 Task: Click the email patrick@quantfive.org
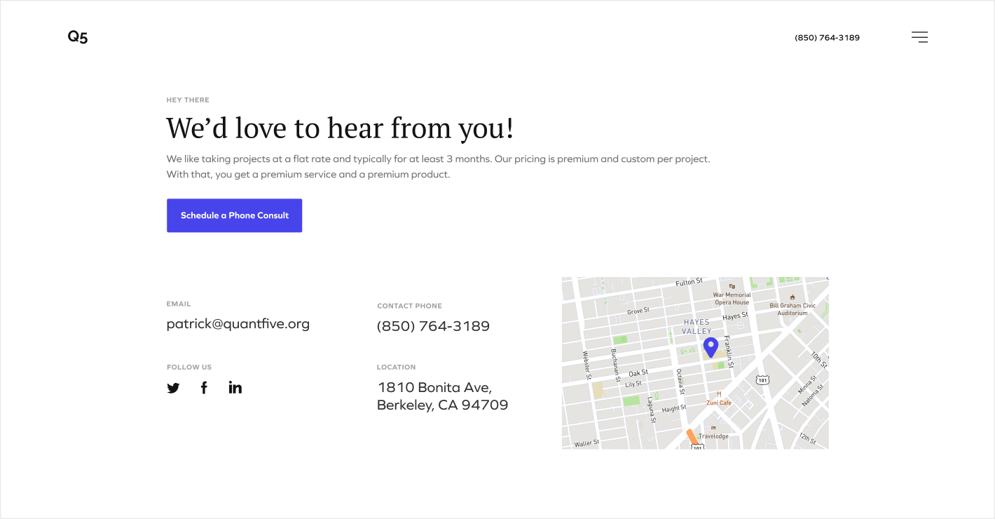238,323
